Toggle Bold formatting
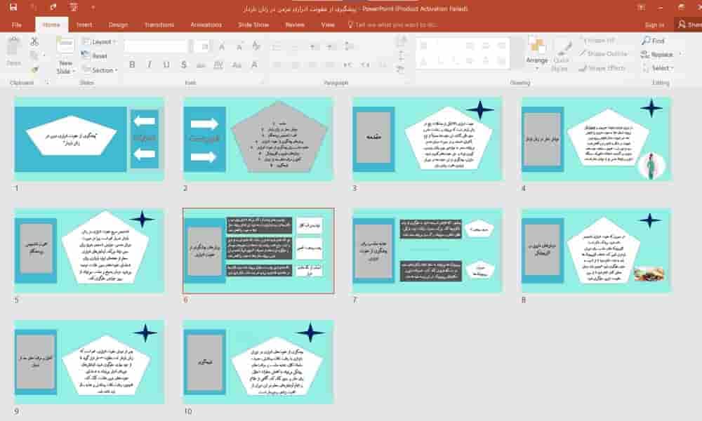Image resolution: width=702 pixels, height=421 pixels. click(132, 65)
